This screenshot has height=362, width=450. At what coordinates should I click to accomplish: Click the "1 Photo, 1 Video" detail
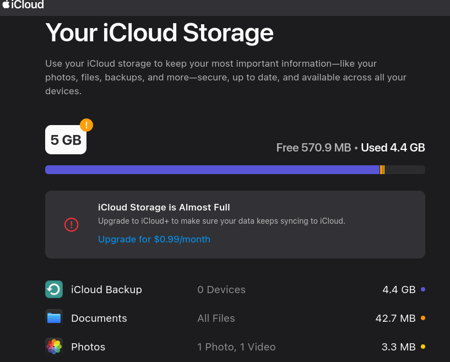236,347
